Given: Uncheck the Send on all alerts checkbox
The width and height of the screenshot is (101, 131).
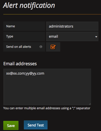Looking at the screenshot, I should [53, 47].
